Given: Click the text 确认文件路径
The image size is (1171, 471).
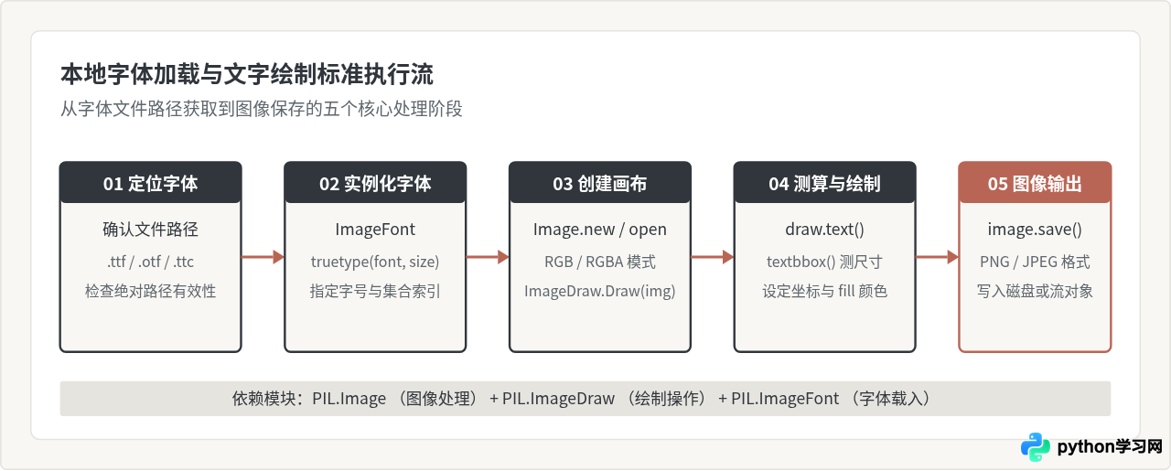Looking at the screenshot, I should (151, 230).
